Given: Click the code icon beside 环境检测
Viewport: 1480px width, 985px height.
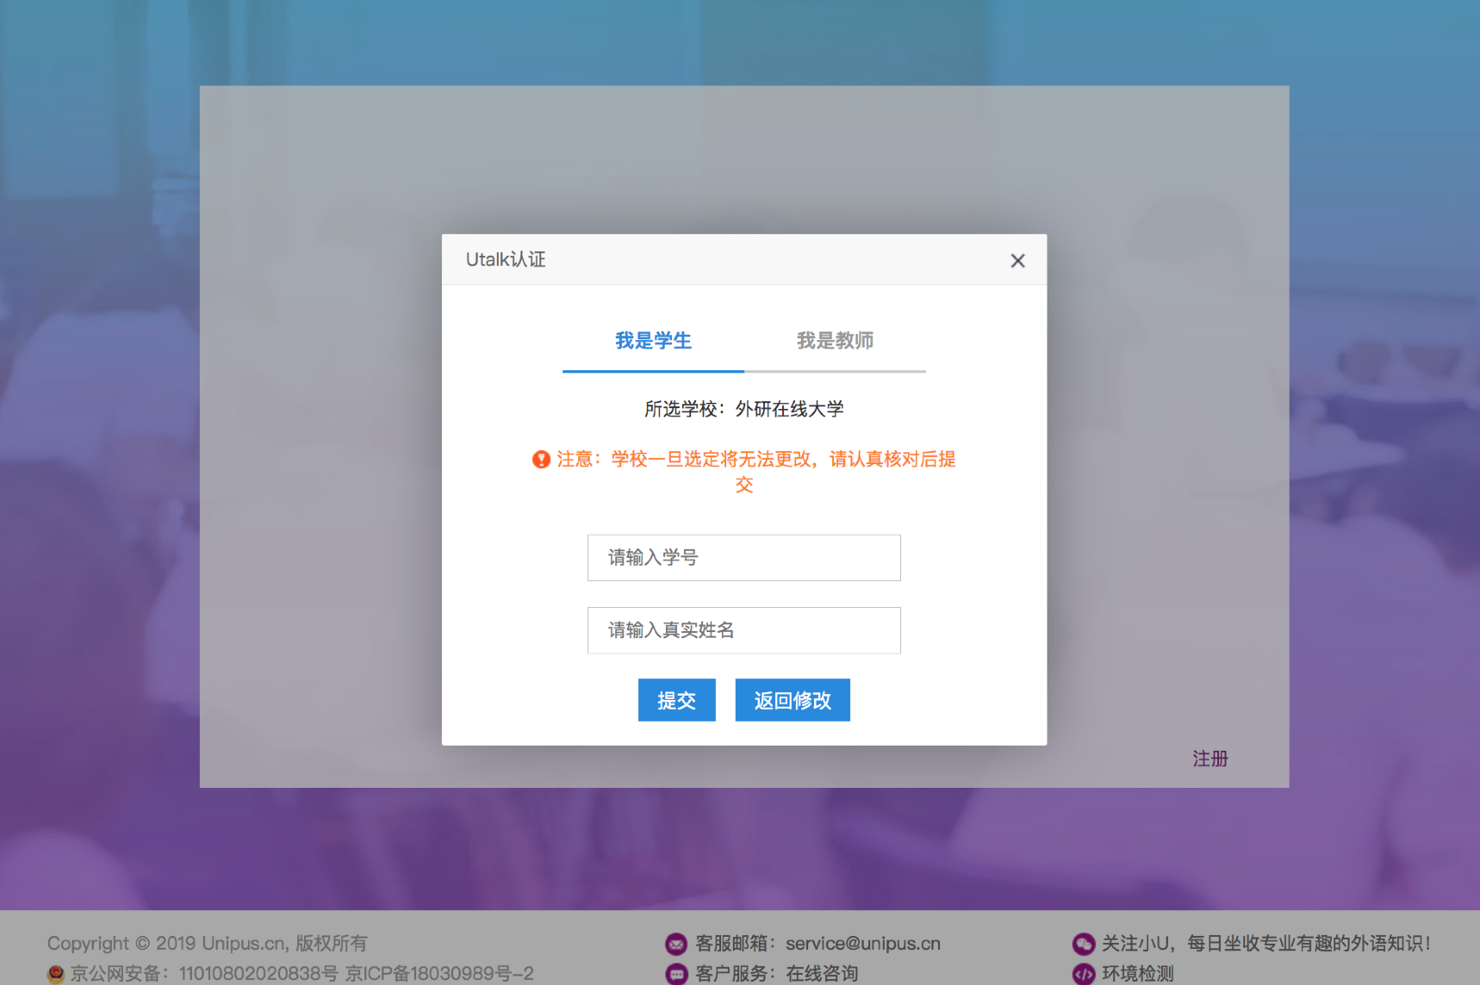Looking at the screenshot, I should (x=1083, y=974).
